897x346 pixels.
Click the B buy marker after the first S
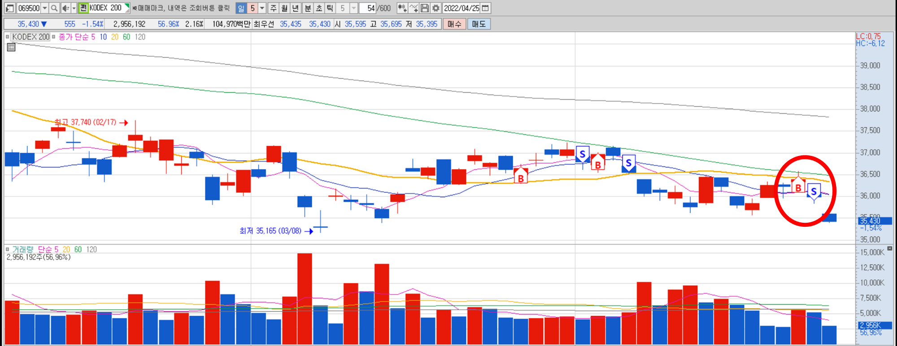(597, 162)
